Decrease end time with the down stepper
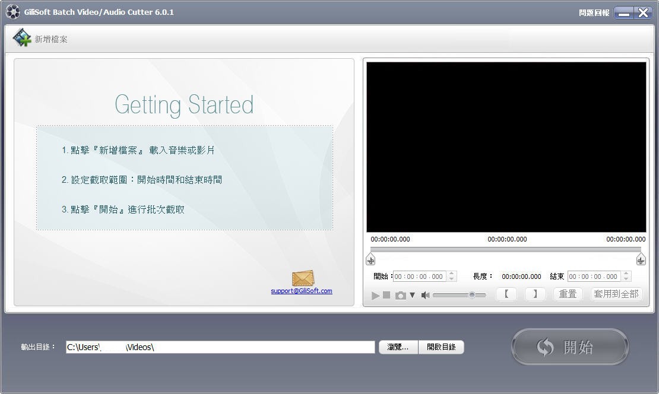Viewport: 659px width, 394px height. click(626, 279)
